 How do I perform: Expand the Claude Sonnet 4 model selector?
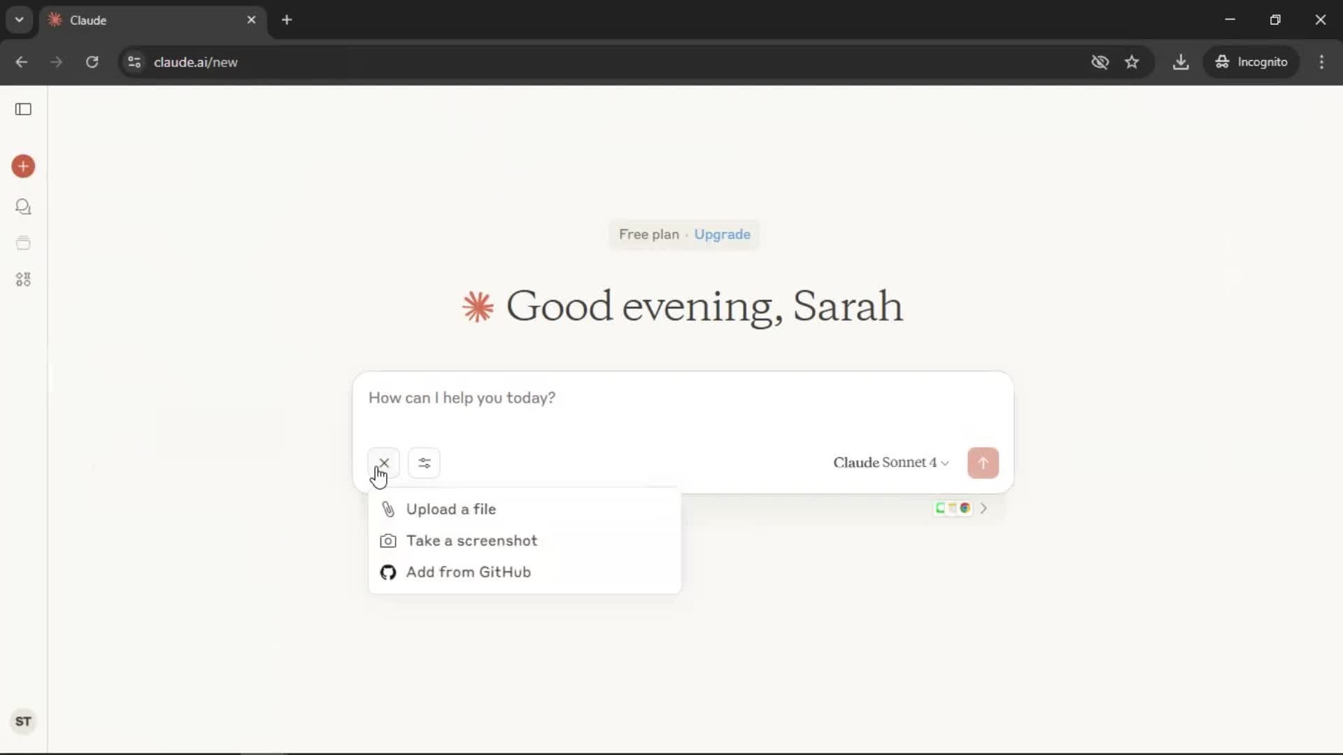coord(890,463)
